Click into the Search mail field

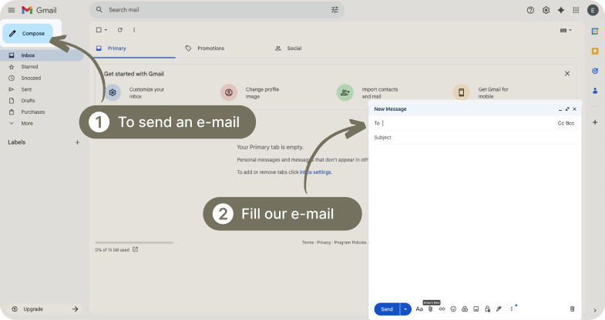[x=216, y=10]
